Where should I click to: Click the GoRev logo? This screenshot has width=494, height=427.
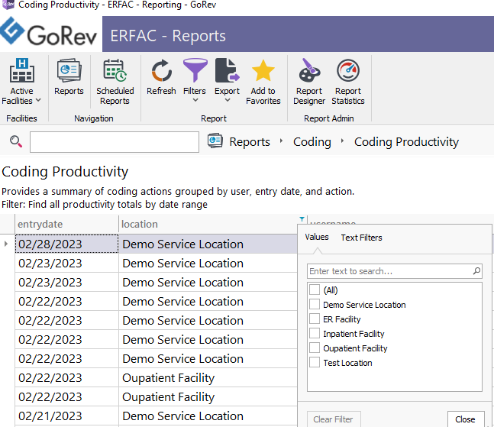[x=49, y=32]
